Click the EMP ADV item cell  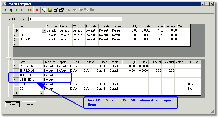[32, 39]
